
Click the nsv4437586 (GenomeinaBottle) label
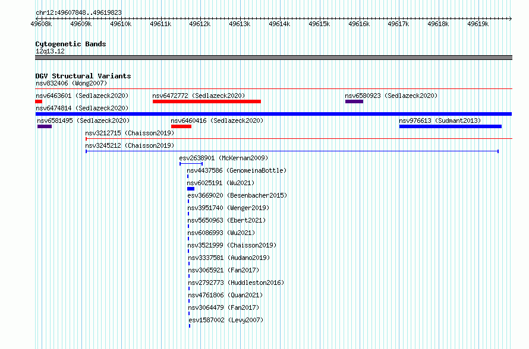point(237,170)
